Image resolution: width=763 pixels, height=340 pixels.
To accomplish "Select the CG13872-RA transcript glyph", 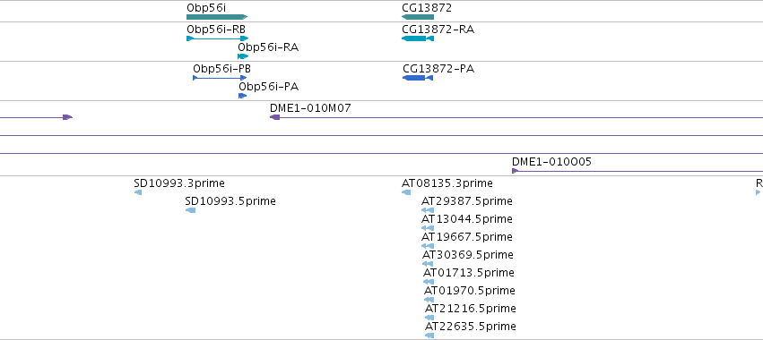I will [x=418, y=38].
